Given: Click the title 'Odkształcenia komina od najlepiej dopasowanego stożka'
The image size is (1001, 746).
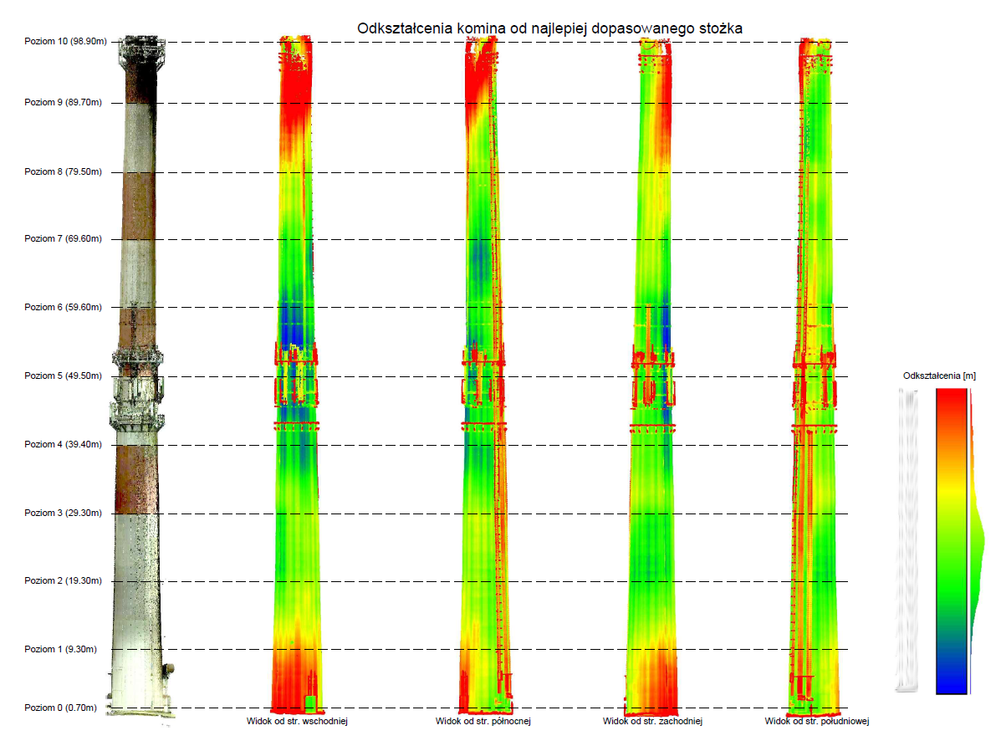Looking at the screenshot, I should click(x=549, y=28).
